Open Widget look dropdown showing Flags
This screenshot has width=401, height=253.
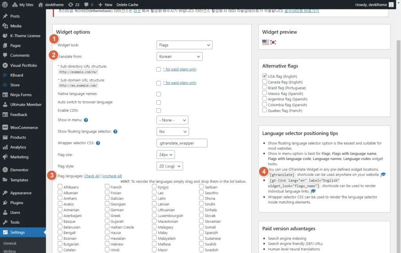coord(184,45)
